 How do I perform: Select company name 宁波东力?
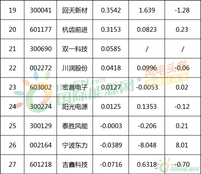coord(75,145)
